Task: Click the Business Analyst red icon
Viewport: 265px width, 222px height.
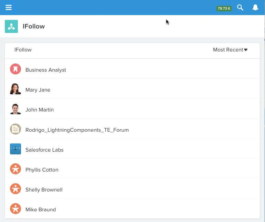Action: click(15, 69)
